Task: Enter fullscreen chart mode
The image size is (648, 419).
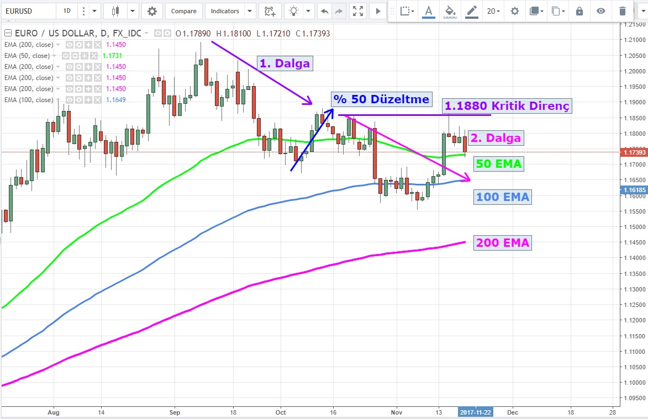Action: [x=358, y=11]
